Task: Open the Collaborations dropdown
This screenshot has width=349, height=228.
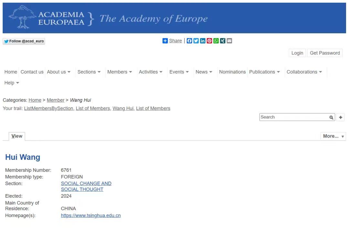Action: [304, 72]
